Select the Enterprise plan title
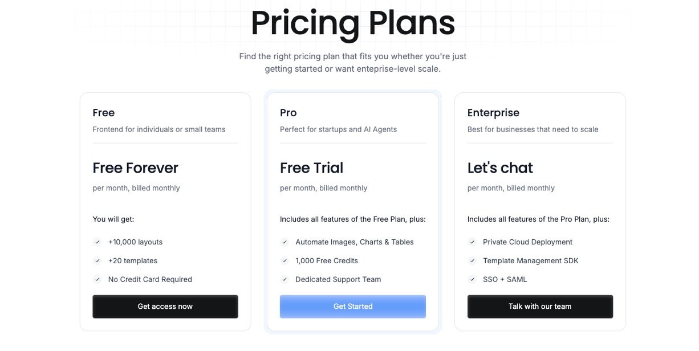 coord(493,113)
